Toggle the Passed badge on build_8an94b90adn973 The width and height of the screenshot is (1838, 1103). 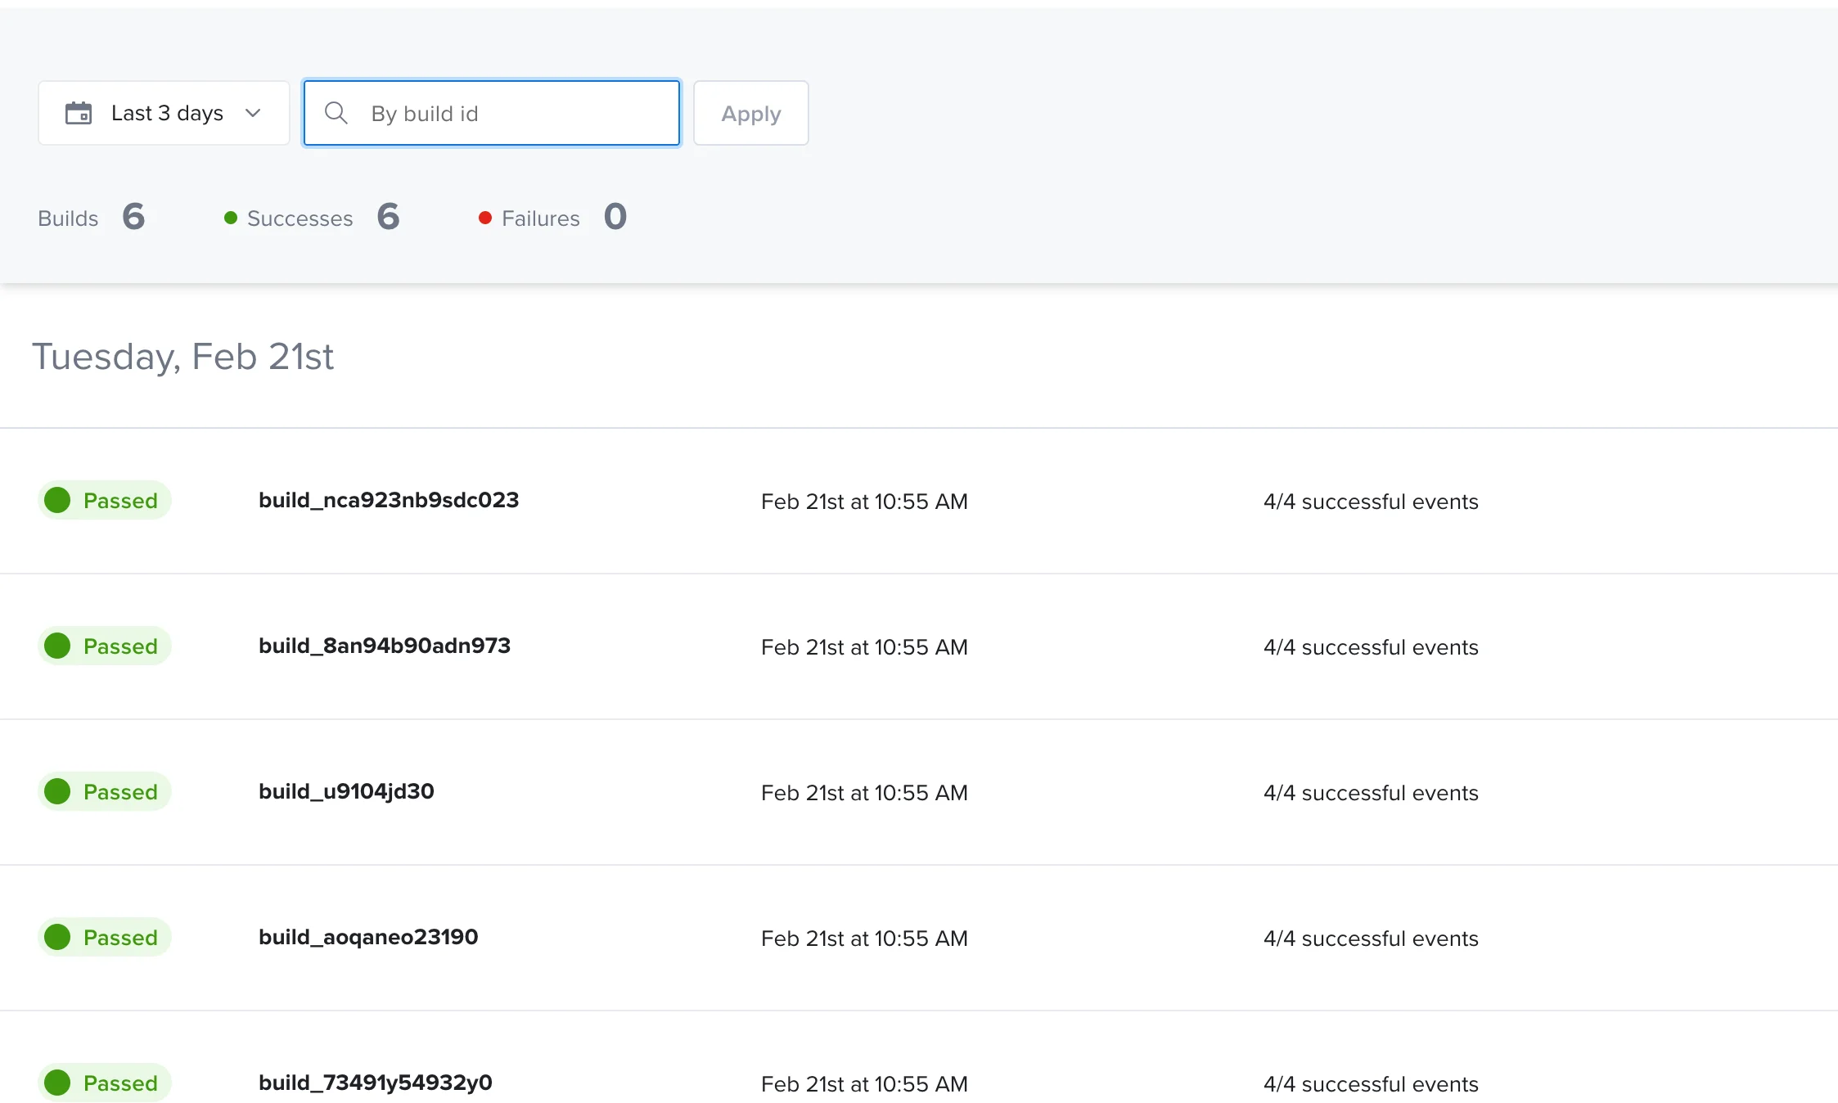pos(105,646)
